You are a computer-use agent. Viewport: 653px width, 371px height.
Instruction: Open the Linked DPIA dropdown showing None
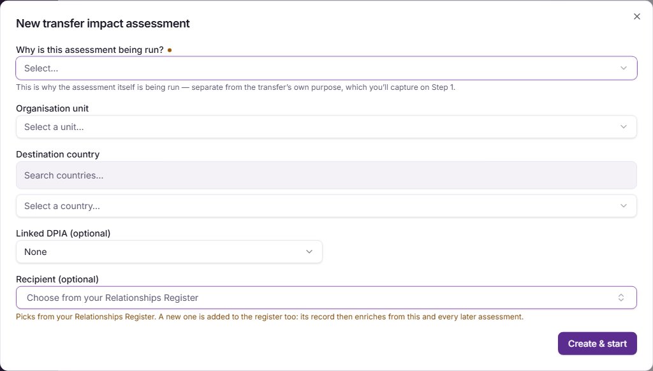pos(169,252)
